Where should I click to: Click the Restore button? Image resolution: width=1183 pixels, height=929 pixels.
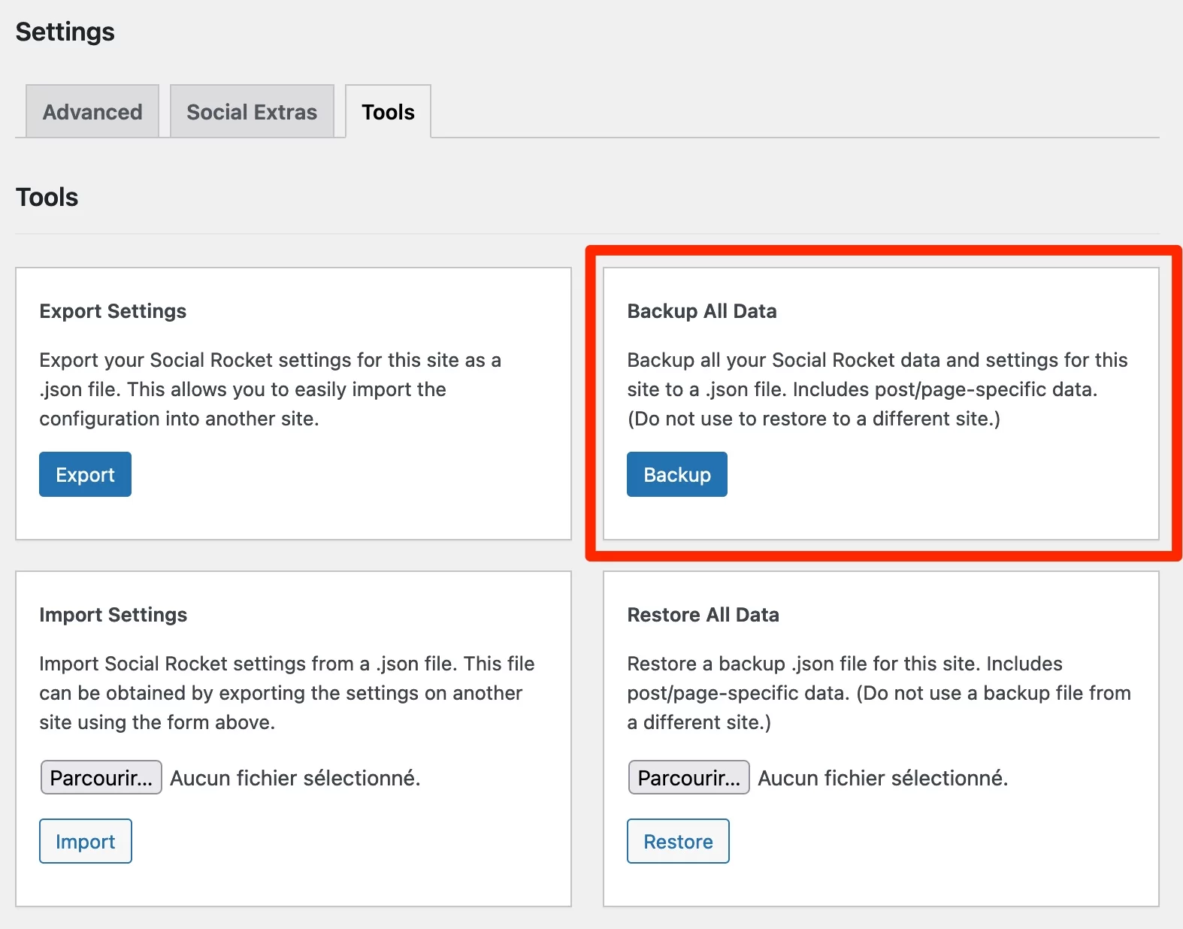coord(678,841)
